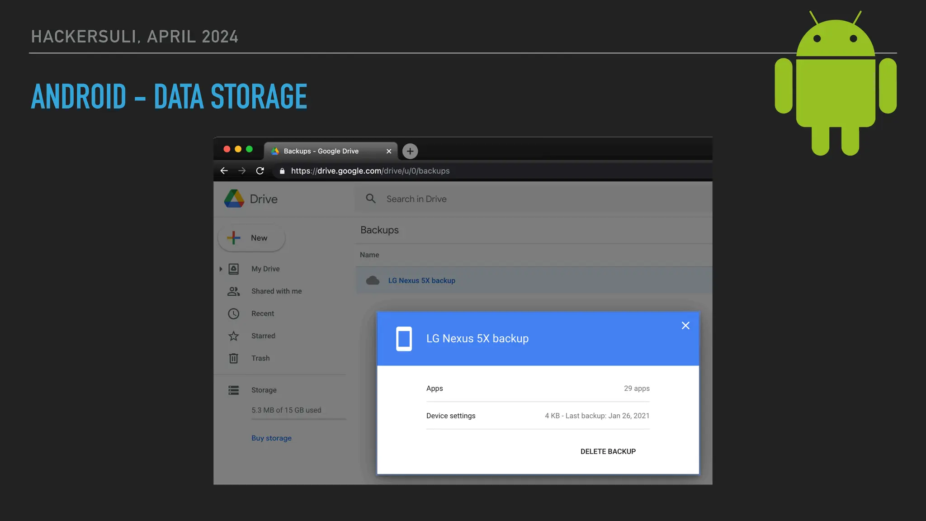Click the Device settings row
Viewport: 926px width, 521px height.
pyautogui.click(x=538, y=416)
